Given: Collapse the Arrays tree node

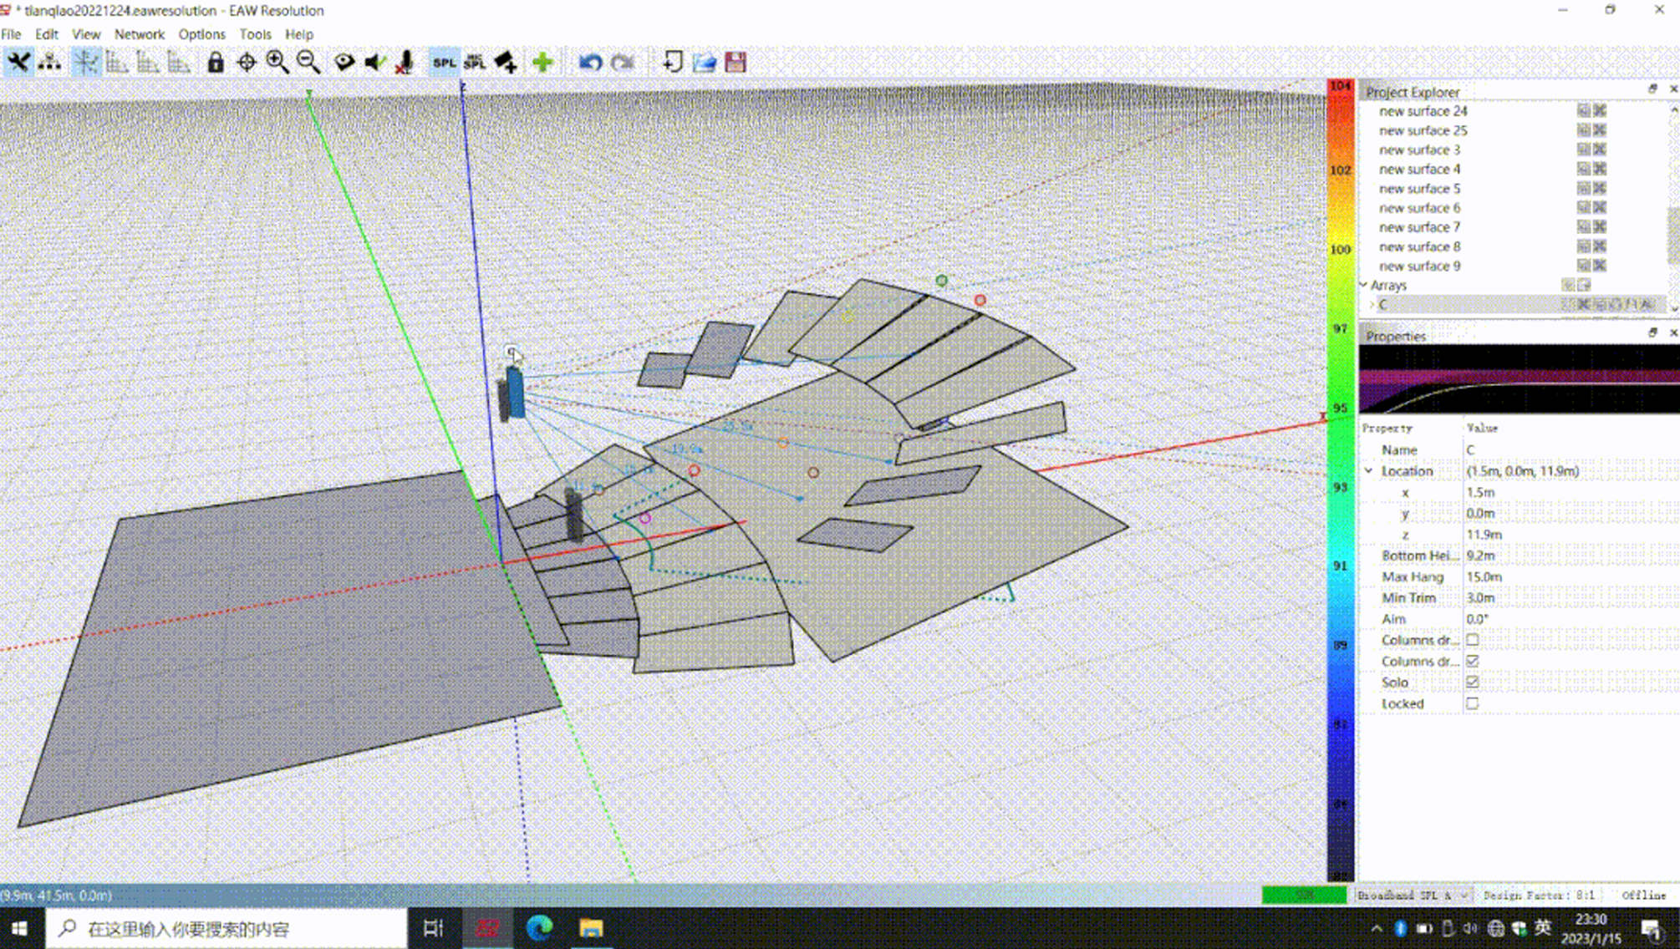Looking at the screenshot, I should 1365,285.
